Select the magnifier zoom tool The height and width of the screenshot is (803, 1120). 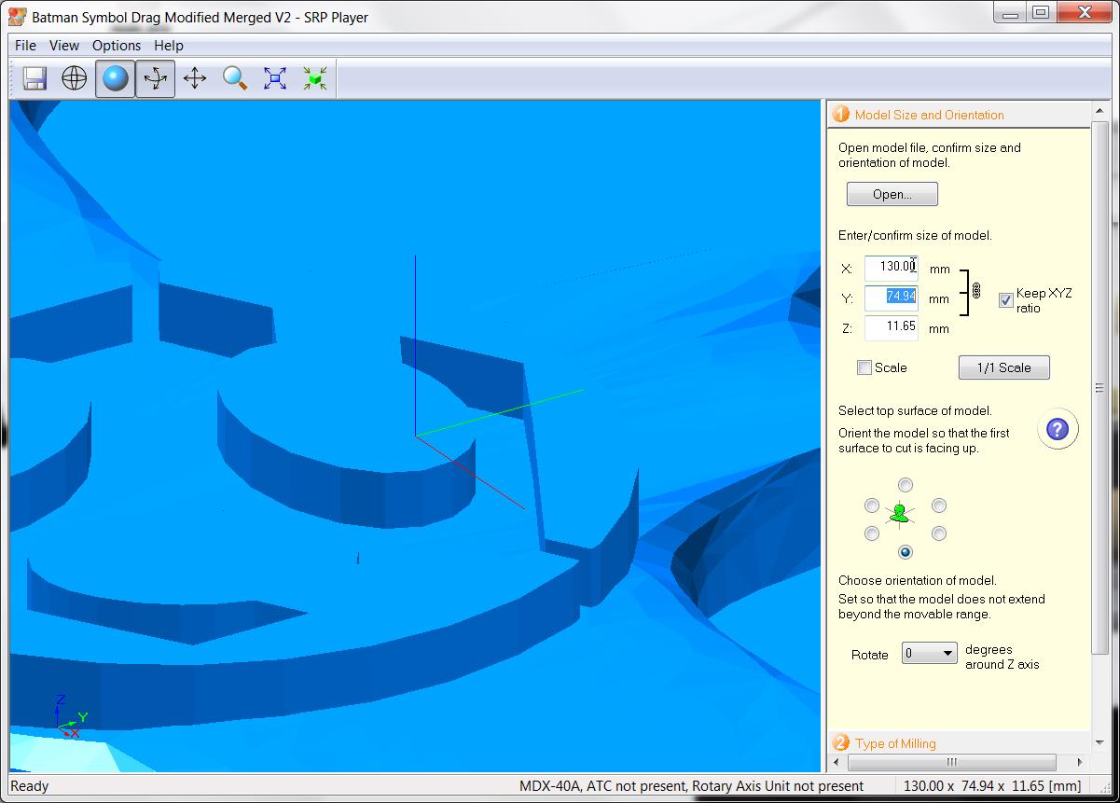tap(235, 78)
